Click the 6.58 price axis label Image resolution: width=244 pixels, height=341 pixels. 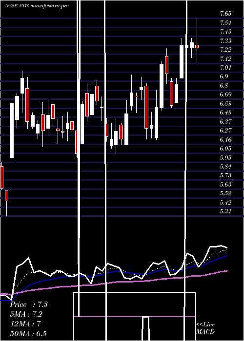pyautogui.click(x=225, y=103)
